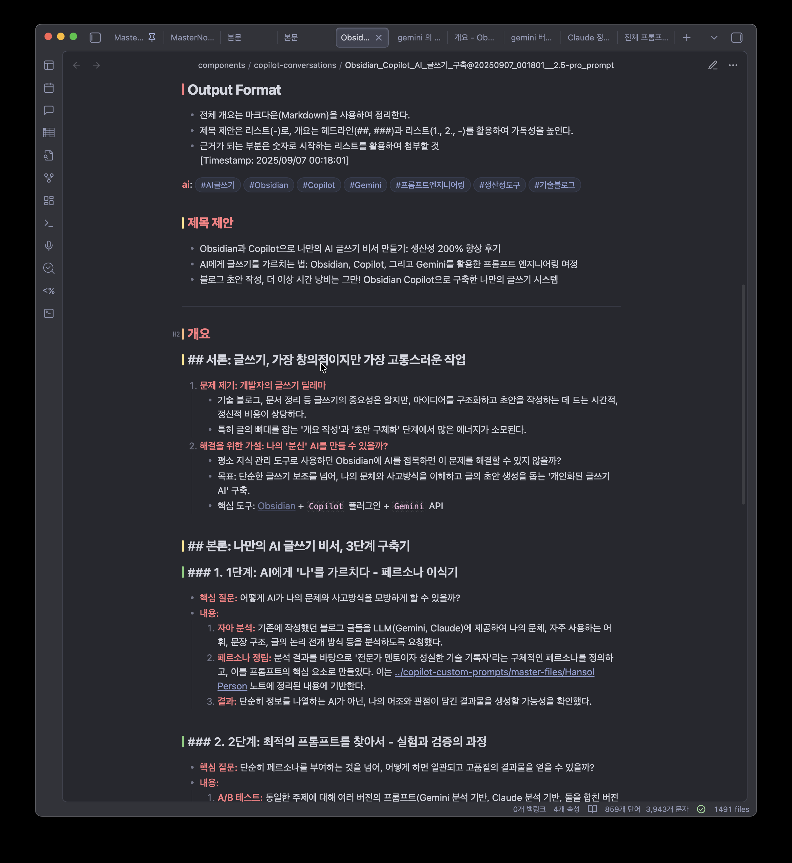Click the microphone recorder icon
This screenshot has width=792, height=863.
click(x=49, y=246)
